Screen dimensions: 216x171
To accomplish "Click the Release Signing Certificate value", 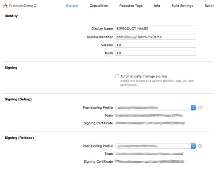I will [150, 161].
